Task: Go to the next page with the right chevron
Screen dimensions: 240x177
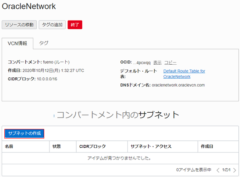Action: pos(235,170)
